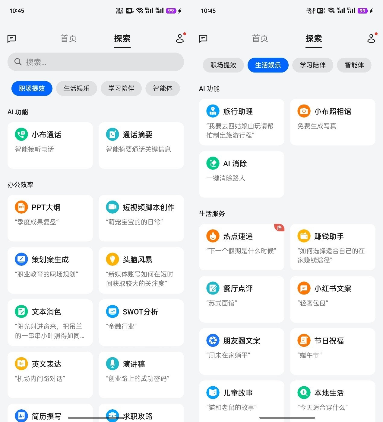The image size is (383, 422).
Task: Open 文本润色 with its green icon
Action: (x=21, y=311)
